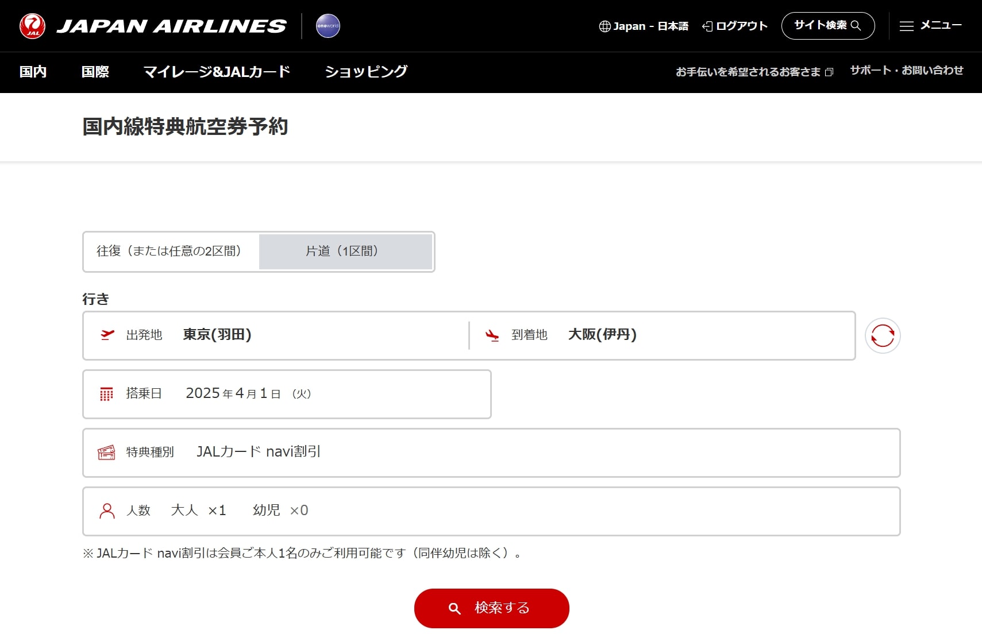Open 国際 international menu
The height and width of the screenshot is (634, 982).
tap(95, 72)
